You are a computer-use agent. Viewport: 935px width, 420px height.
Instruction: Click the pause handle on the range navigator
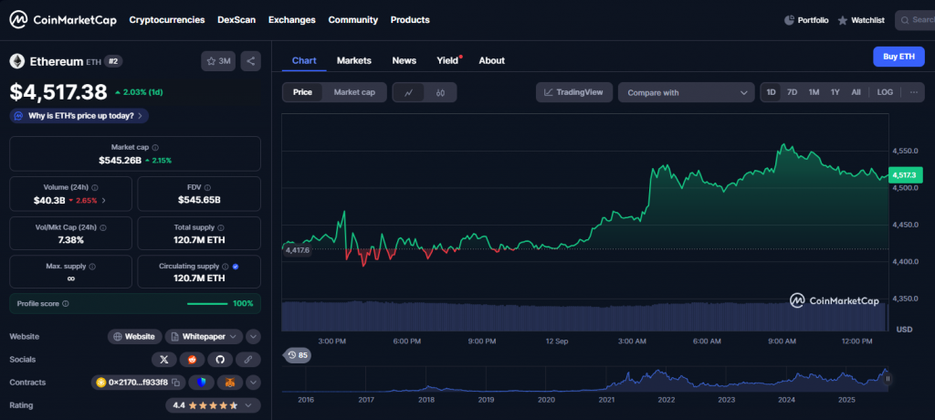tap(888, 378)
